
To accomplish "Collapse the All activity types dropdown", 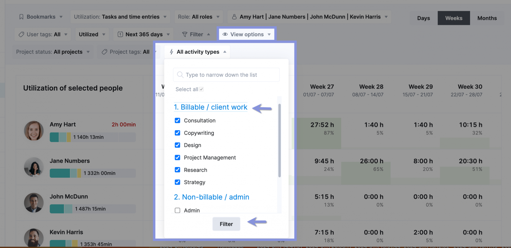I will click(x=225, y=52).
